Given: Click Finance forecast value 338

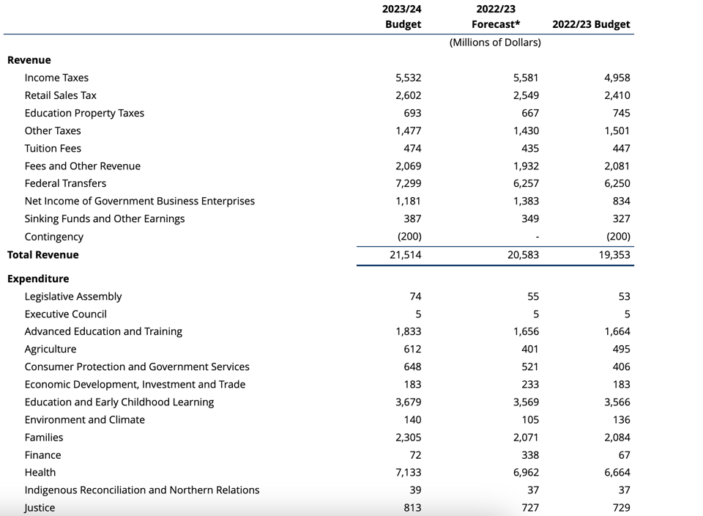Looking at the screenshot, I should [x=530, y=455].
